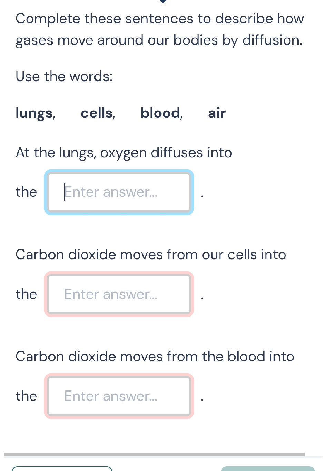Click the 'At the lungs, oxygen diffuses into' sentence
Image resolution: width=326 pixels, height=471 pixels.
124,152
